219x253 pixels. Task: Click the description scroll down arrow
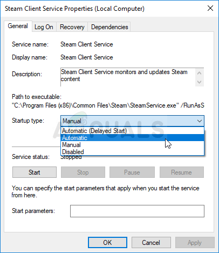199,82
